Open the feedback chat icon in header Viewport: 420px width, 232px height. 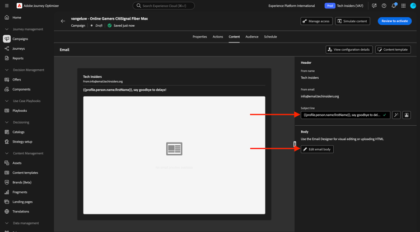(374, 6)
